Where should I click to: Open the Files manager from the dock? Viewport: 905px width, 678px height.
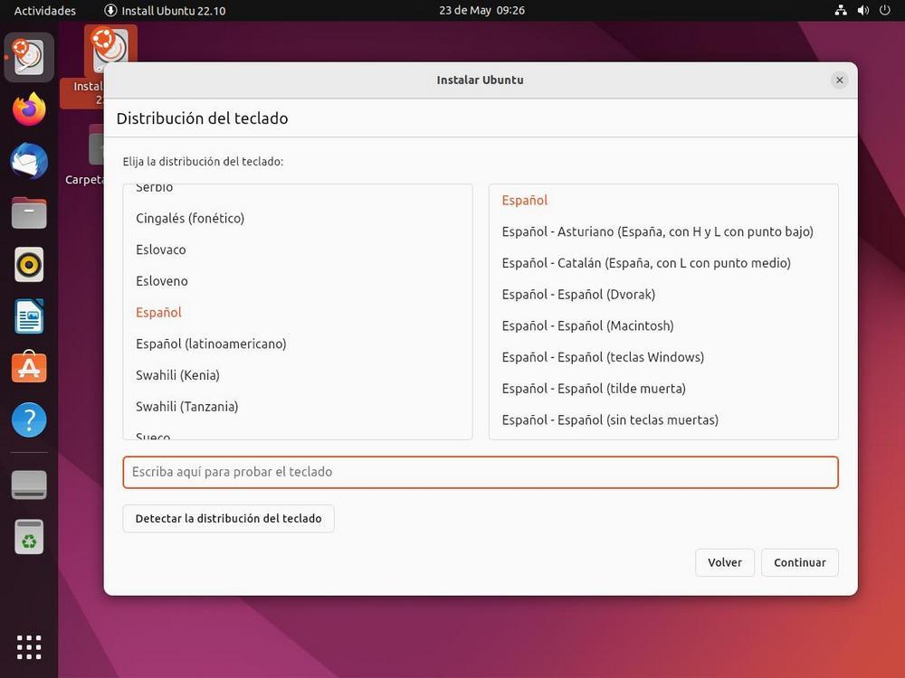point(29,212)
